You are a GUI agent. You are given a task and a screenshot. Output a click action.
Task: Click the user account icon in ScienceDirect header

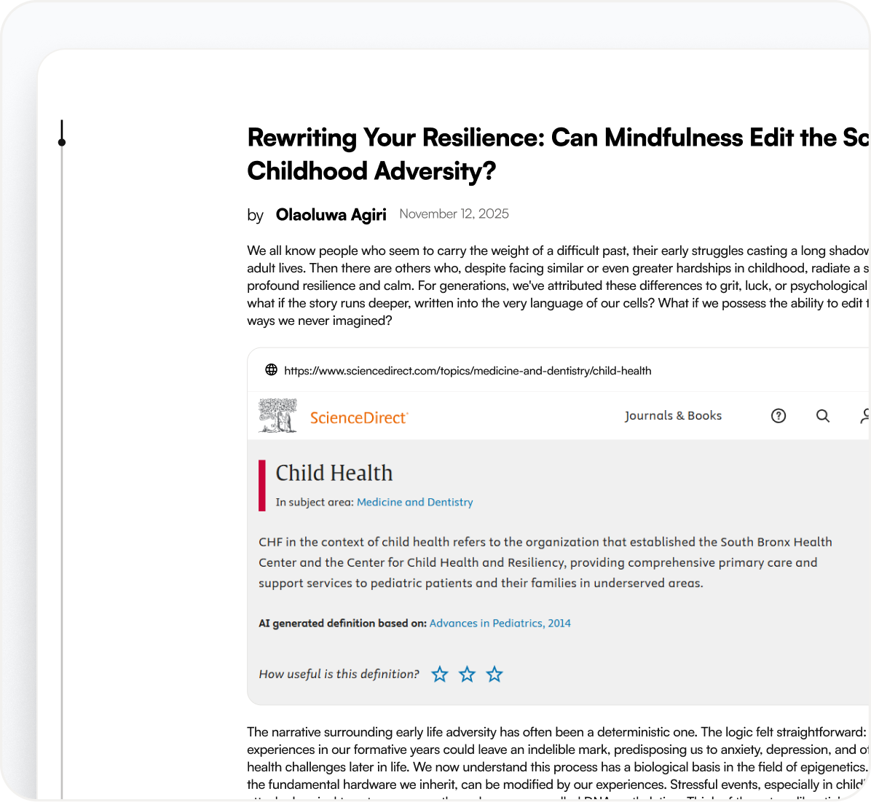(865, 416)
